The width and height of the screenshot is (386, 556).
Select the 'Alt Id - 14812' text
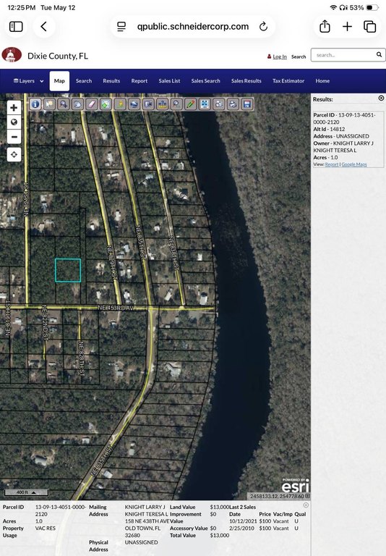329,129
